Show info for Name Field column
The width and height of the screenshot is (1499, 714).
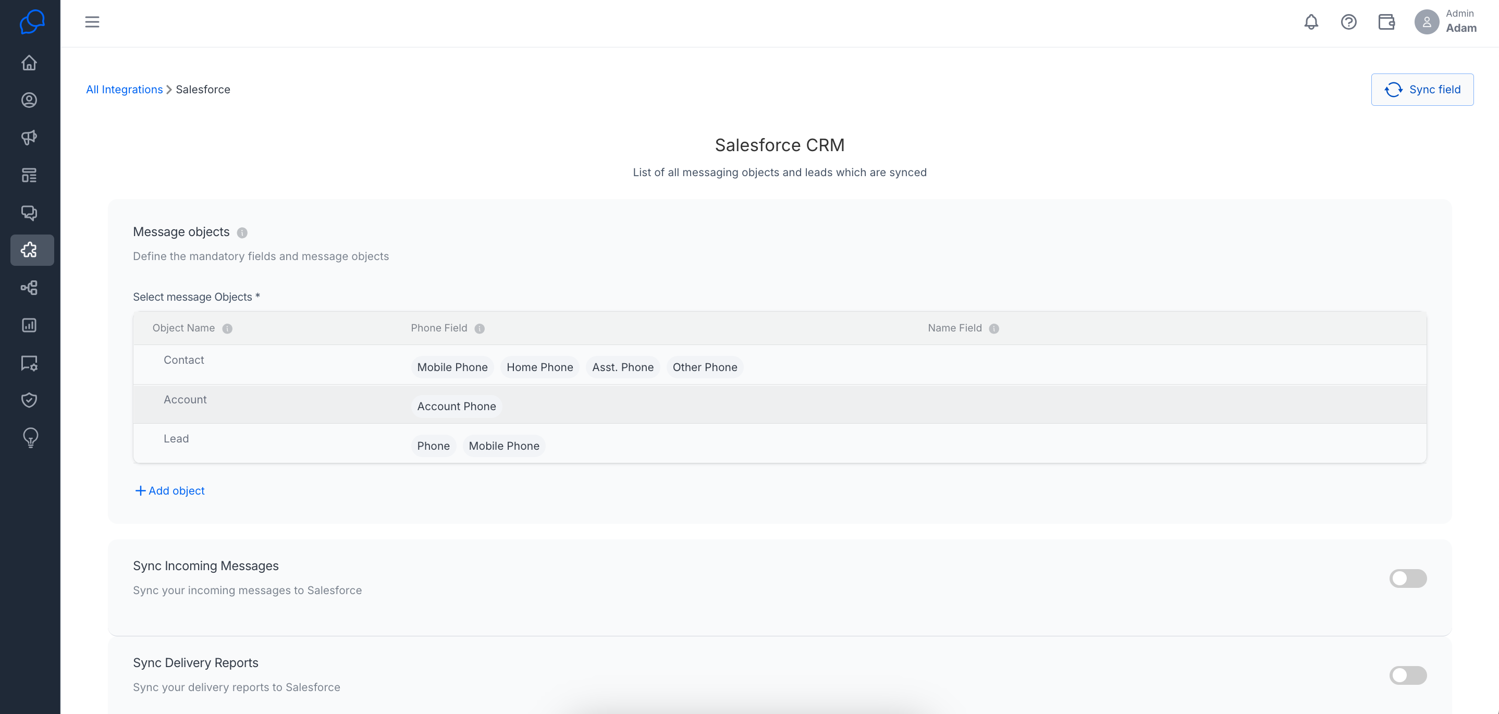click(x=994, y=329)
